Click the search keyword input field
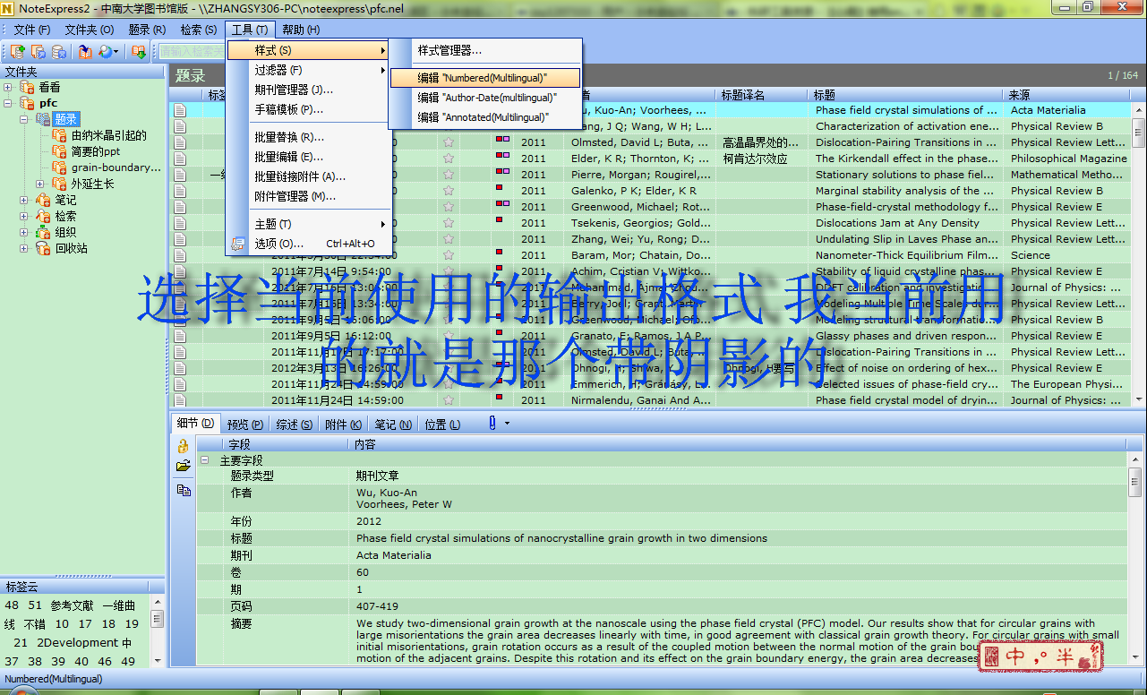 click(x=190, y=52)
